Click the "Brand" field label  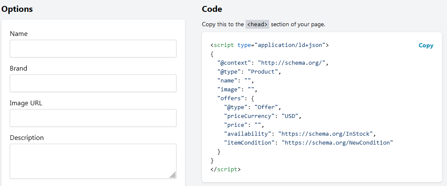click(19, 68)
